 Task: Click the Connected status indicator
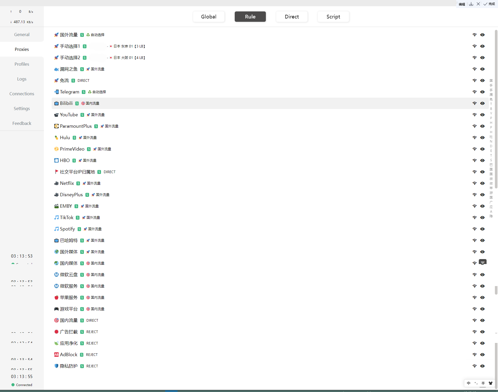tap(22, 385)
